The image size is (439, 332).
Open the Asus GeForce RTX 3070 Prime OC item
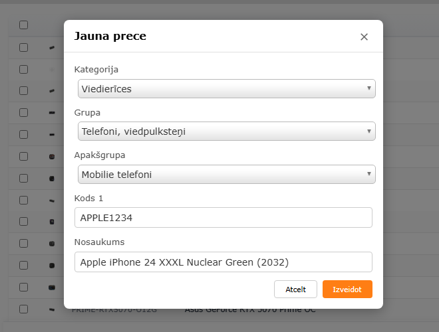click(x=249, y=310)
